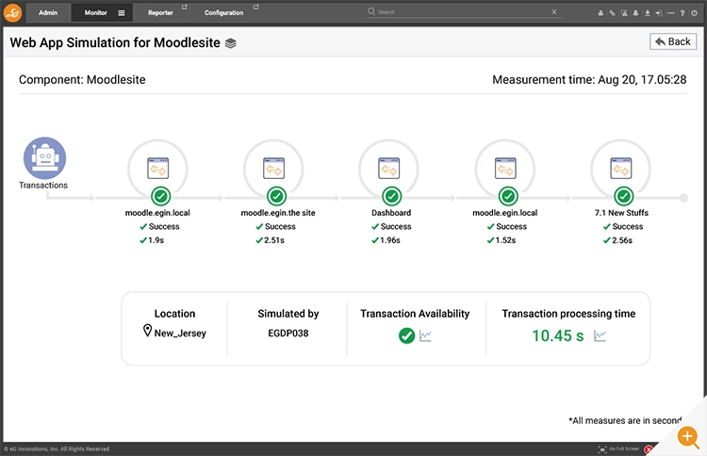Click green check above moodle.egin.the site

[276, 197]
